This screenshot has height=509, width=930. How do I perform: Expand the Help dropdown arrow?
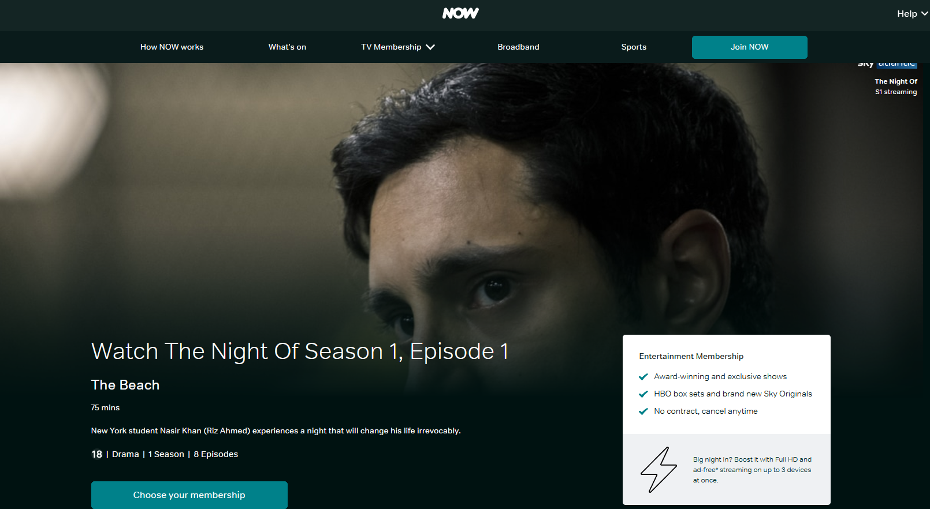[x=924, y=13]
